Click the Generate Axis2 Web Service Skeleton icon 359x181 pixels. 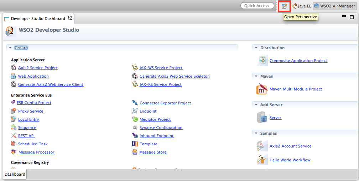point(135,76)
